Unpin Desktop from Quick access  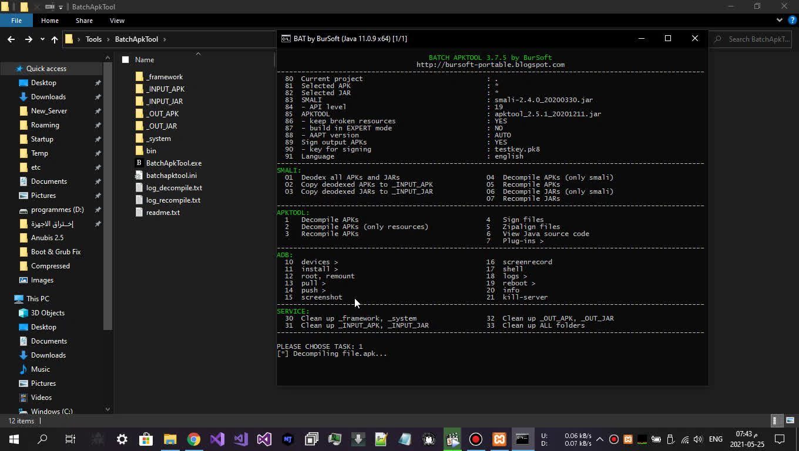pos(99,82)
